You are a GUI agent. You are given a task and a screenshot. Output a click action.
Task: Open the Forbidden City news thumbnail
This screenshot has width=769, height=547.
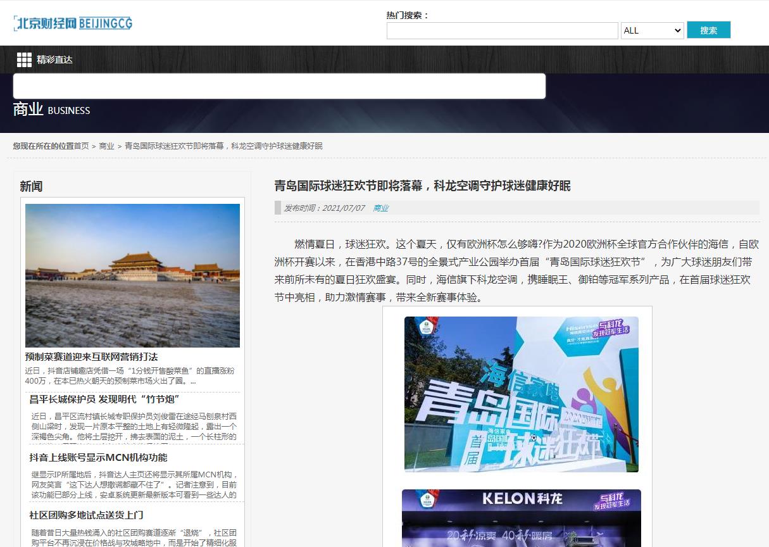(132, 275)
